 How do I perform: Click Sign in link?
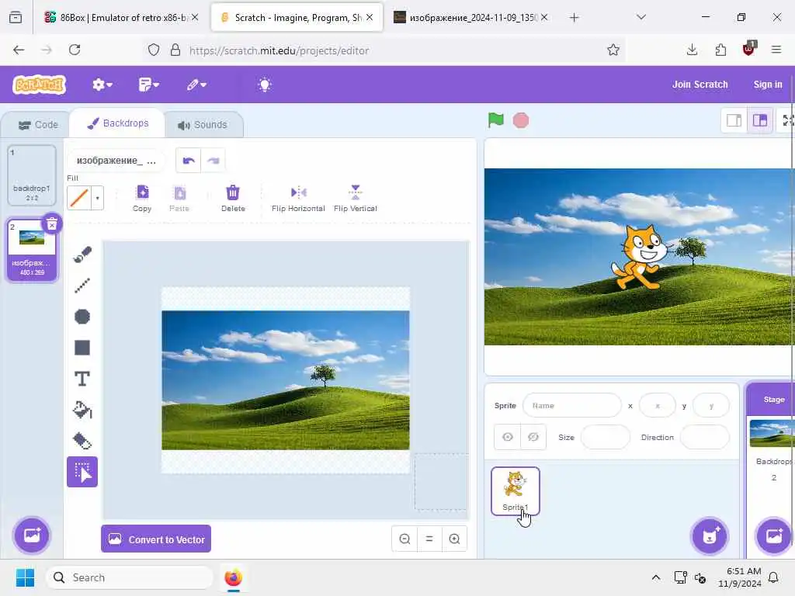click(x=768, y=85)
